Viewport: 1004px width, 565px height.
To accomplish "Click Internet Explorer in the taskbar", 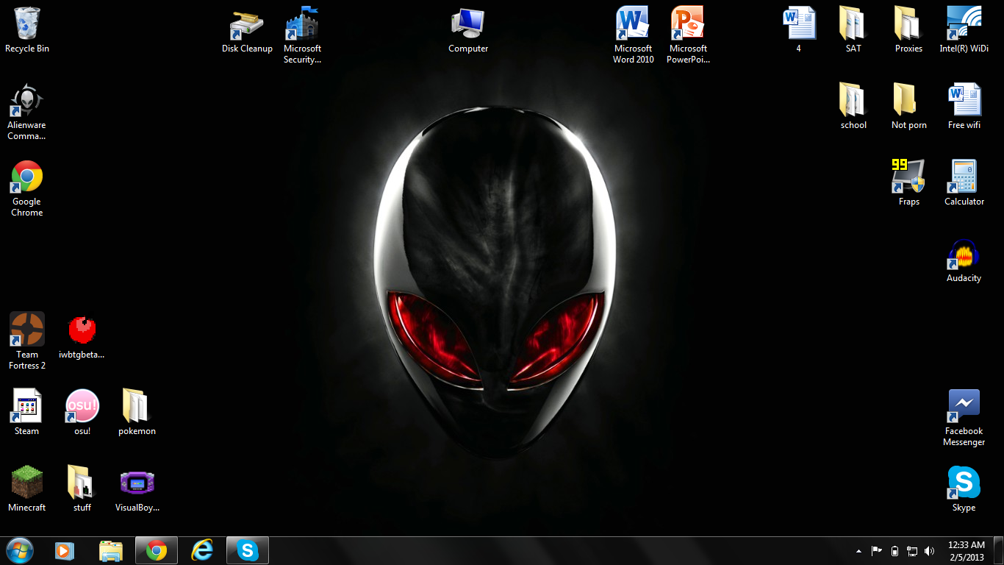I will click(201, 550).
